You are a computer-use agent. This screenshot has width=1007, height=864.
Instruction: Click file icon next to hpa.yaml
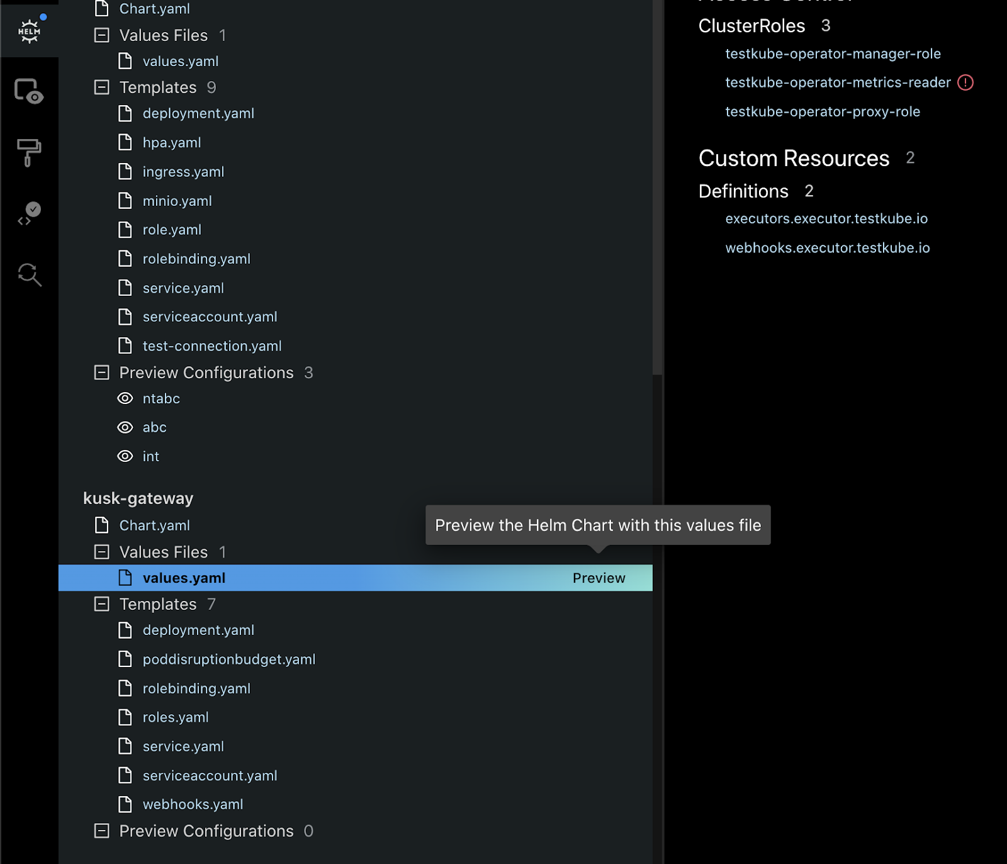[x=125, y=143]
